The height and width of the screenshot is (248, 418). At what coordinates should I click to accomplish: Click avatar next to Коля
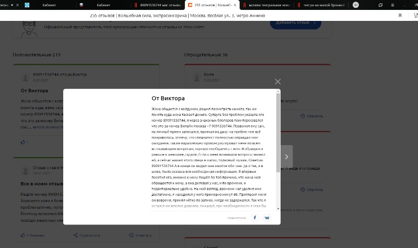[x=196, y=77]
